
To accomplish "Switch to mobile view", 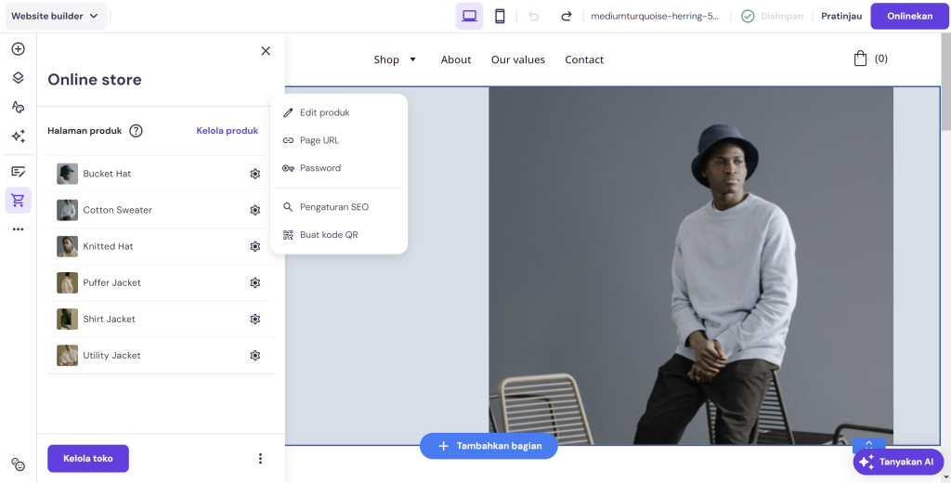I will pos(500,17).
